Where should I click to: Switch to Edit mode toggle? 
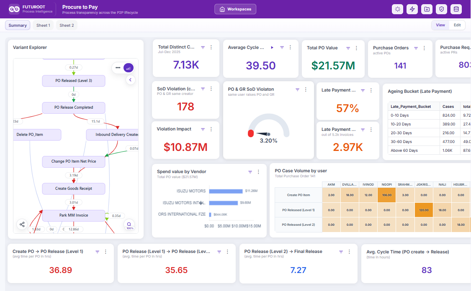point(457,25)
